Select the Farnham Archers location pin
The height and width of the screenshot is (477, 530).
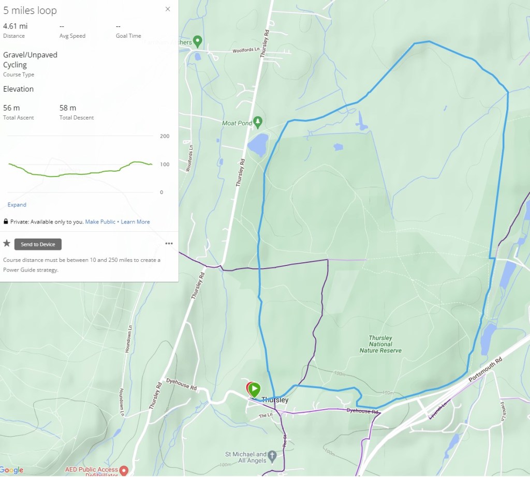coord(197,41)
